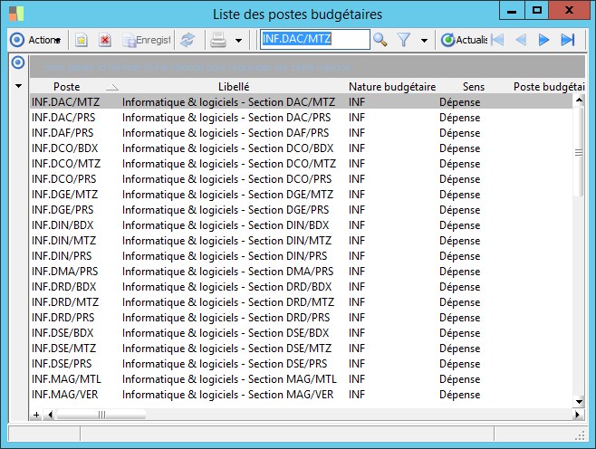The height and width of the screenshot is (449, 596).
Task: Click the magnifying glass search icon
Action: (380, 40)
